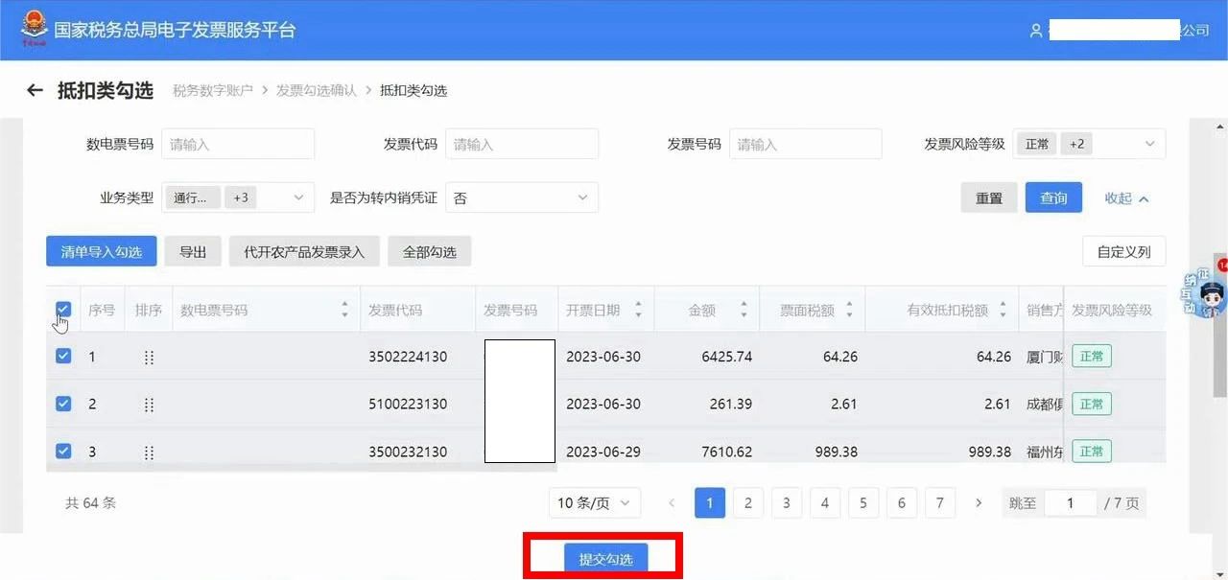
Task: Click the 数电票号码 input field
Action: pos(238,144)
